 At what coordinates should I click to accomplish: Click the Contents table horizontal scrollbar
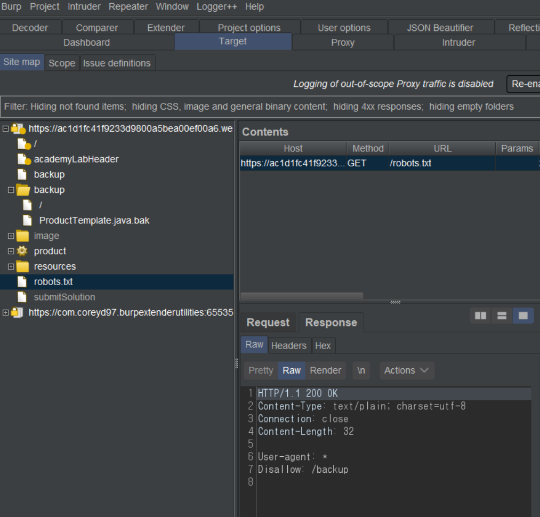click(x=302, y=296)
